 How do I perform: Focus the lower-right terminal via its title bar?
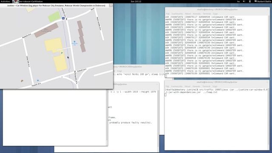[x=217, y=82]
